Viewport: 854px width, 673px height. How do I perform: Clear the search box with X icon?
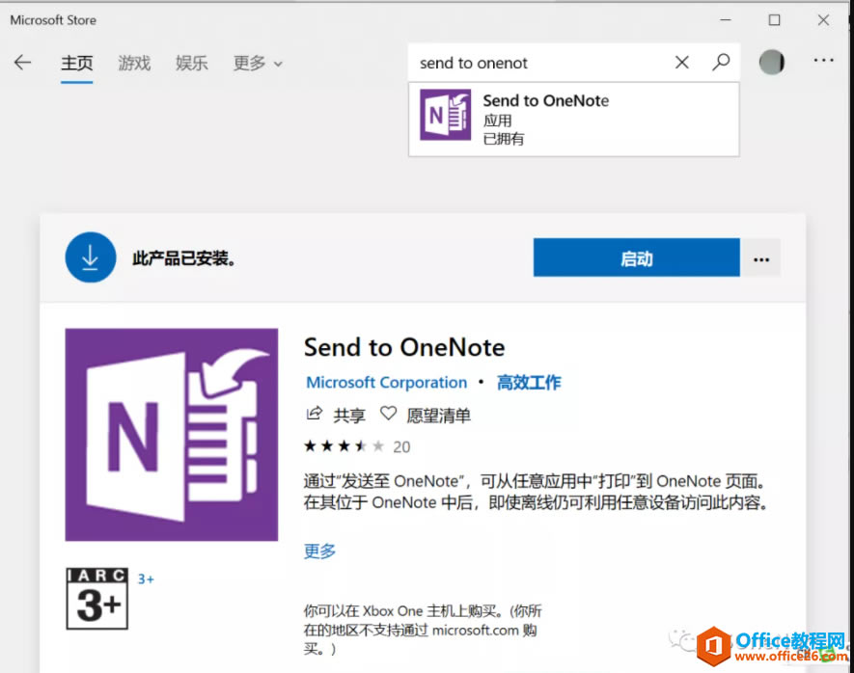[x=681, y=62]
